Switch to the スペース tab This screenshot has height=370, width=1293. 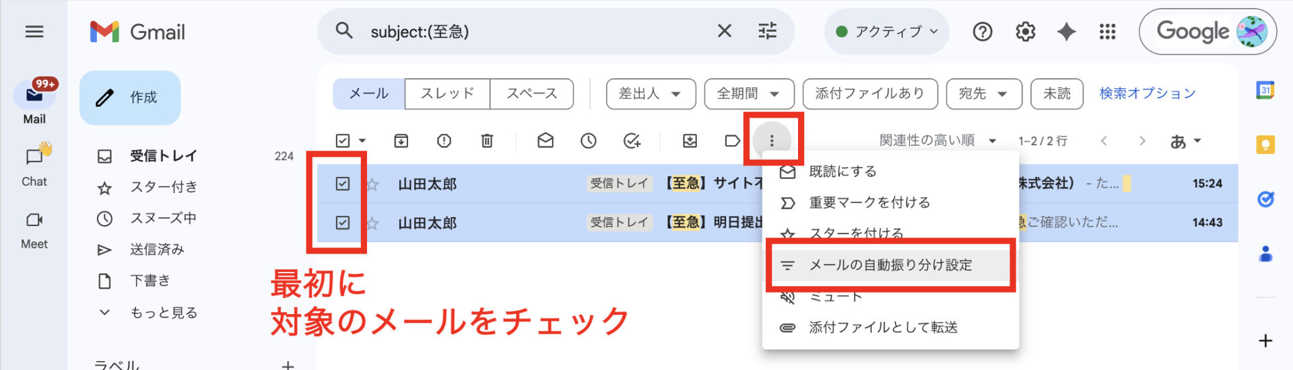[531, 94]
